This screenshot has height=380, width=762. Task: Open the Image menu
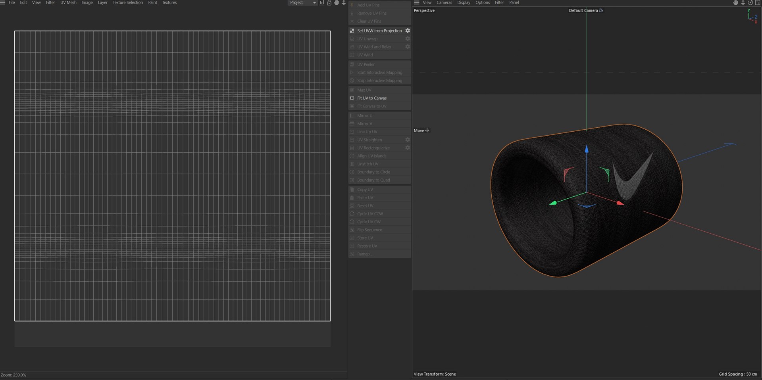click(87, 2)
